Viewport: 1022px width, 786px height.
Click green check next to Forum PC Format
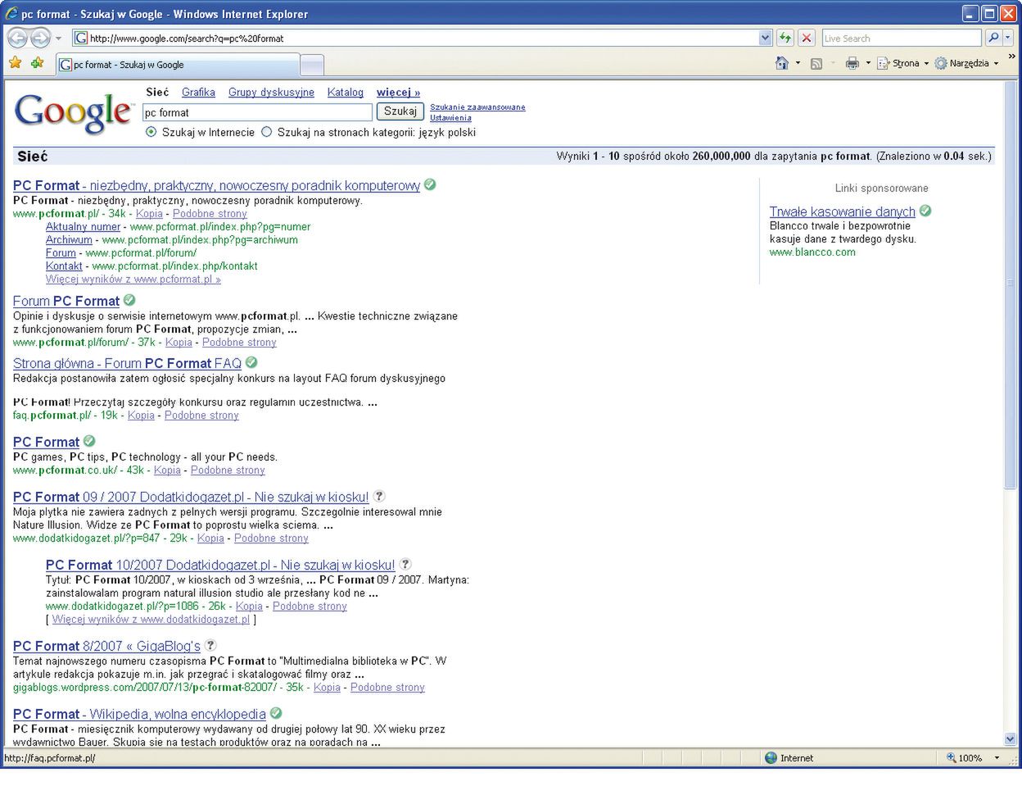[129, 300]
